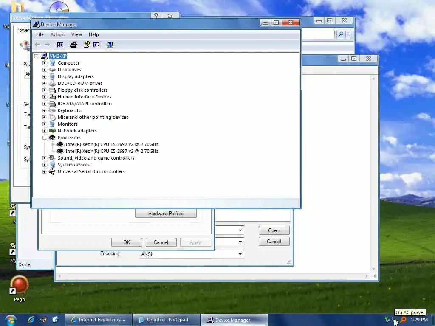Click 'Mice and other pointing devices' label
The height and width of the screenshot is (326, 435).
click(93, 117)
